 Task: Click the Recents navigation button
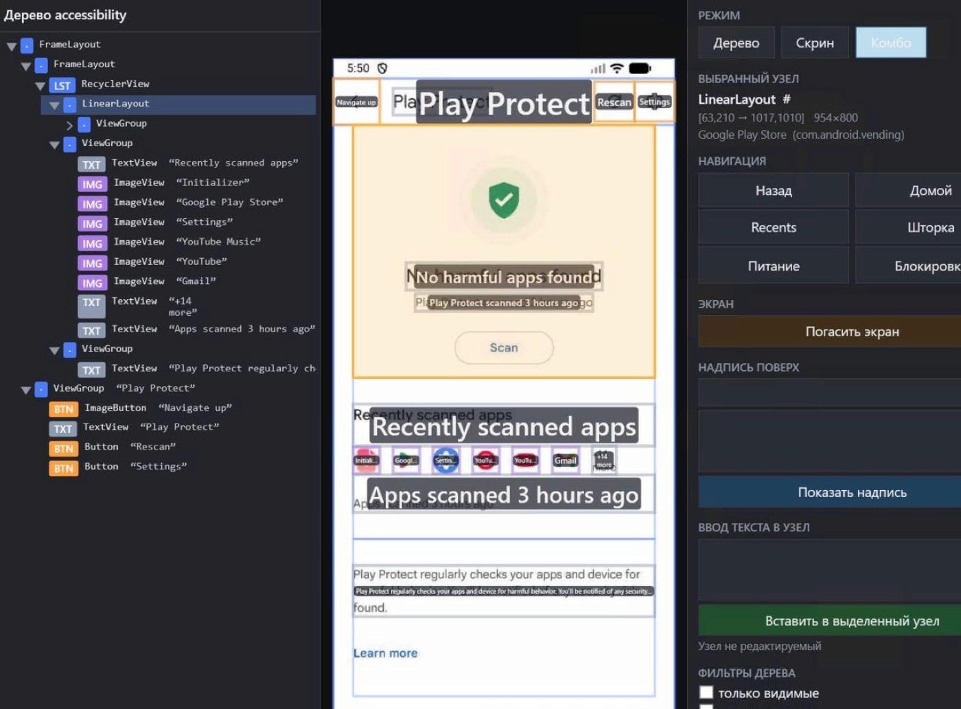click(x=774, y=227)
